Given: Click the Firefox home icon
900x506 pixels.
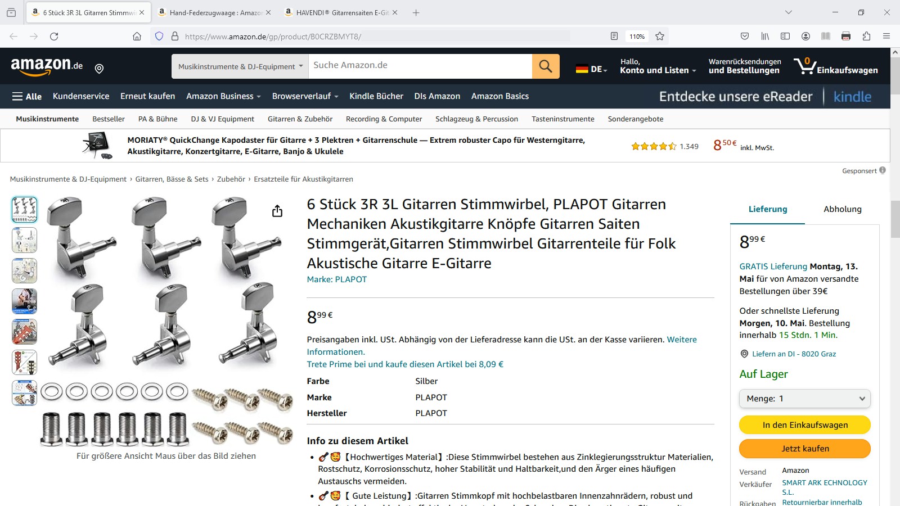Looking at the screenshot, I should click(x=137, y=37).
